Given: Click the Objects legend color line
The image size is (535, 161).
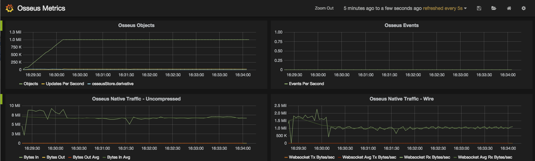Looking at the screenshot, I should 21,84.
